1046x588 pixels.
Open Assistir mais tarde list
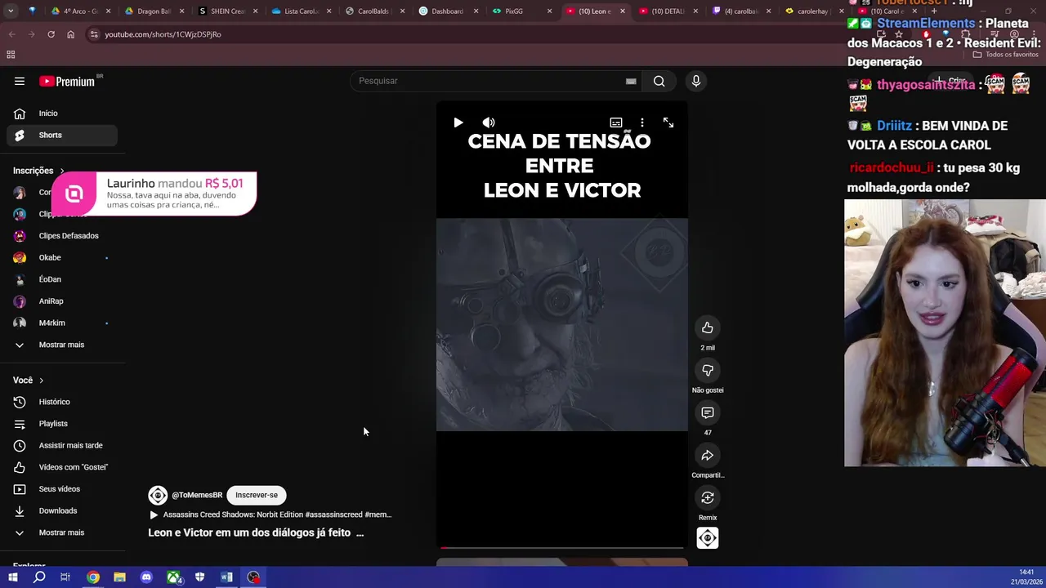(x=62, y=445)
